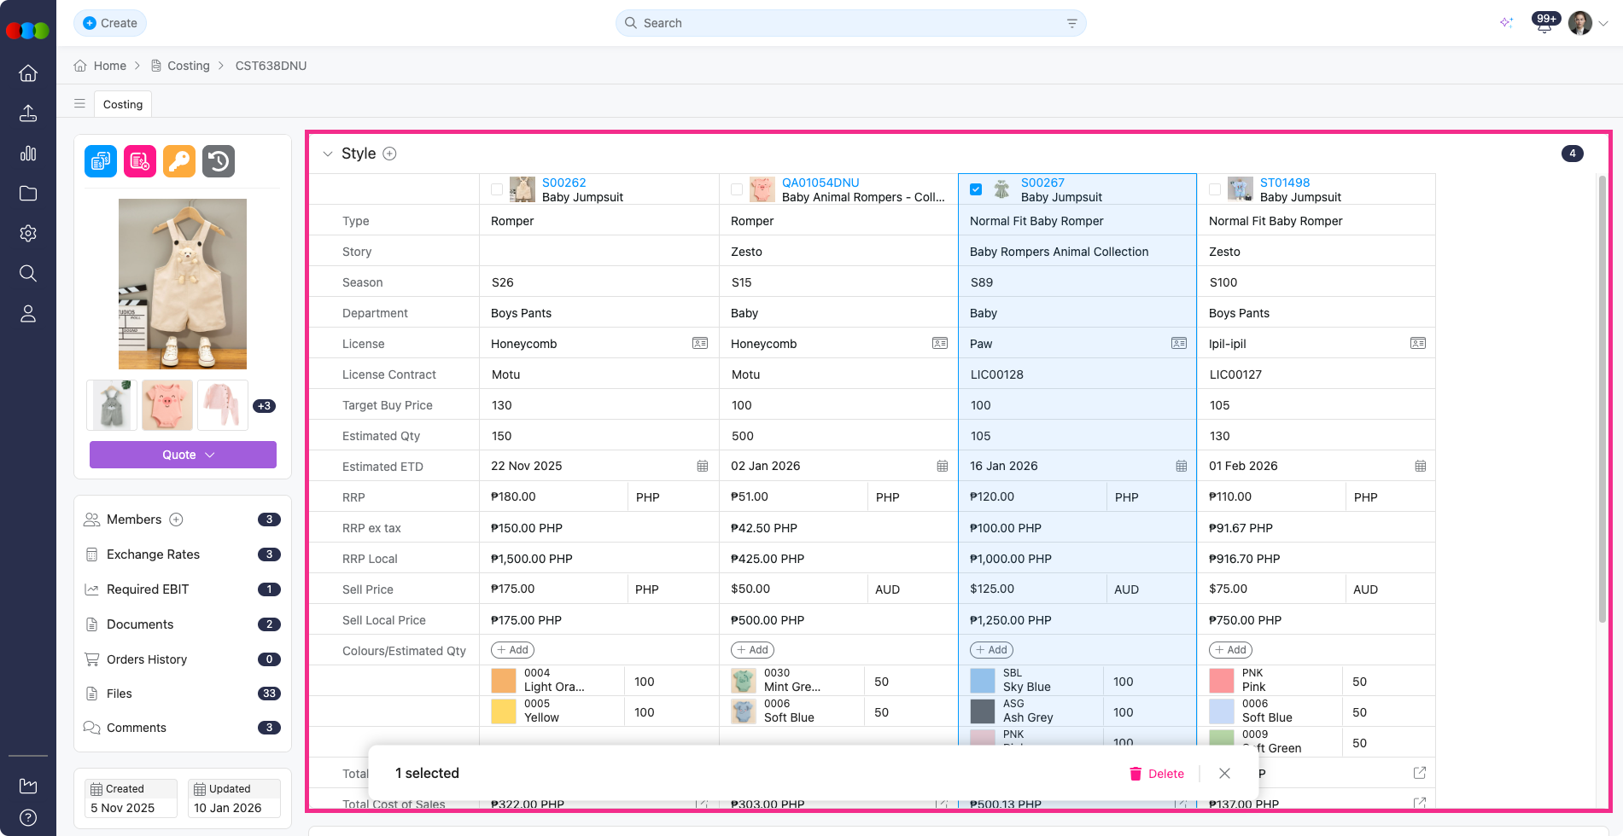1623x836 pixels.
Task: Open Exchange Rates in side panel
Action: point(153,554)
